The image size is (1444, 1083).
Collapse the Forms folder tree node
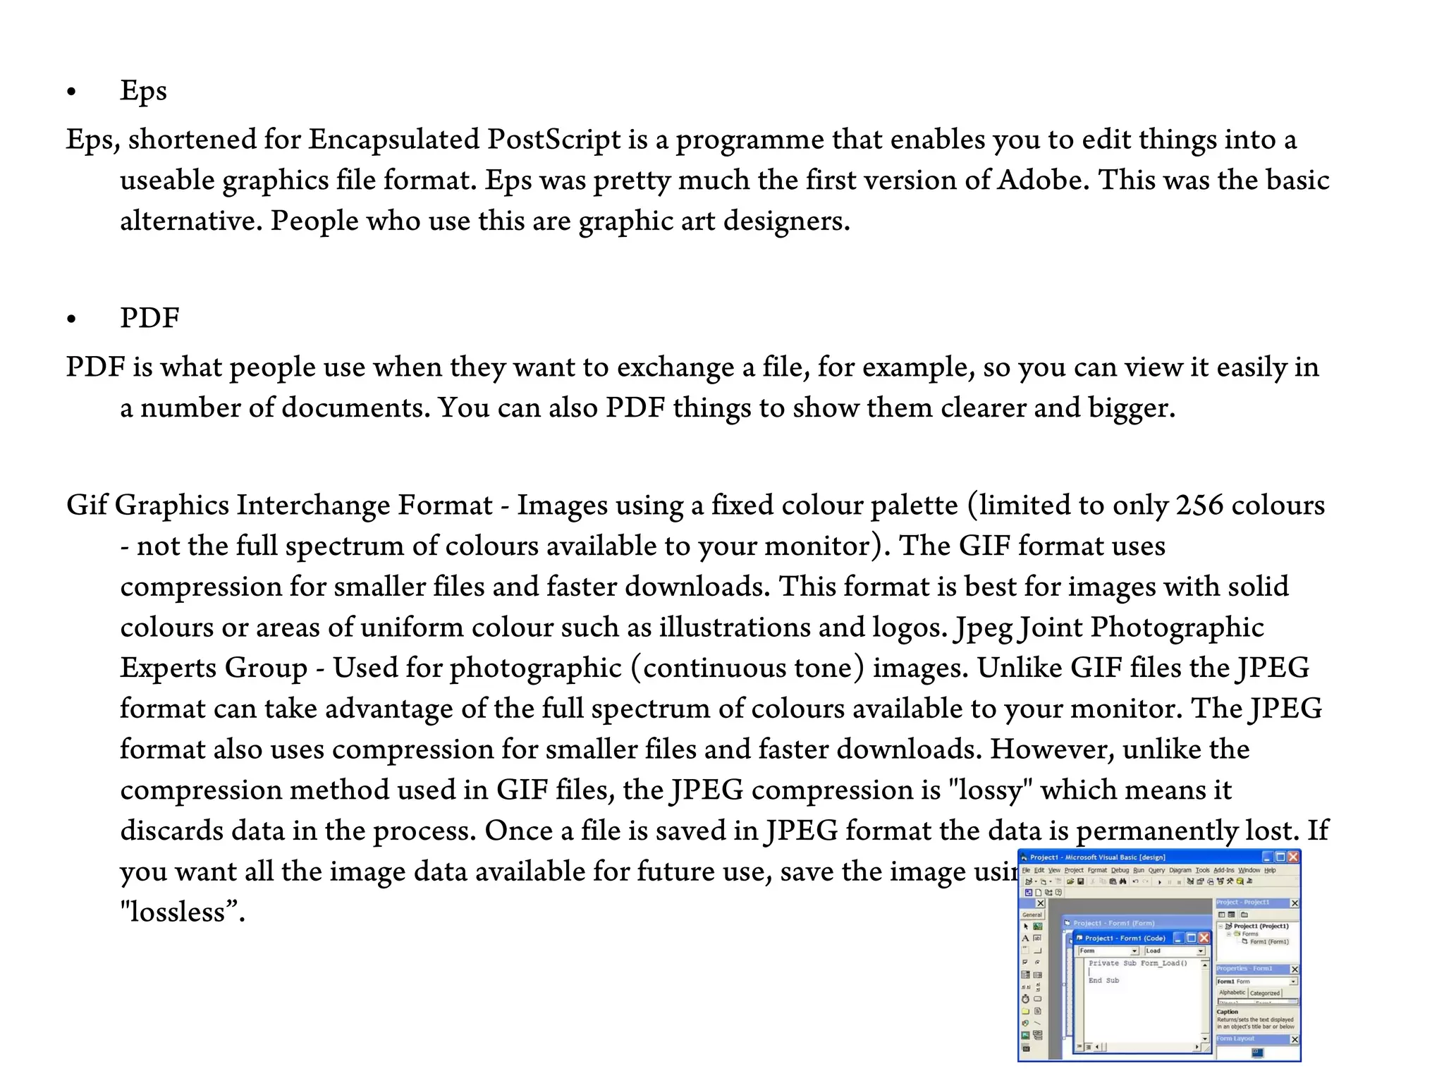(1229, 934)
